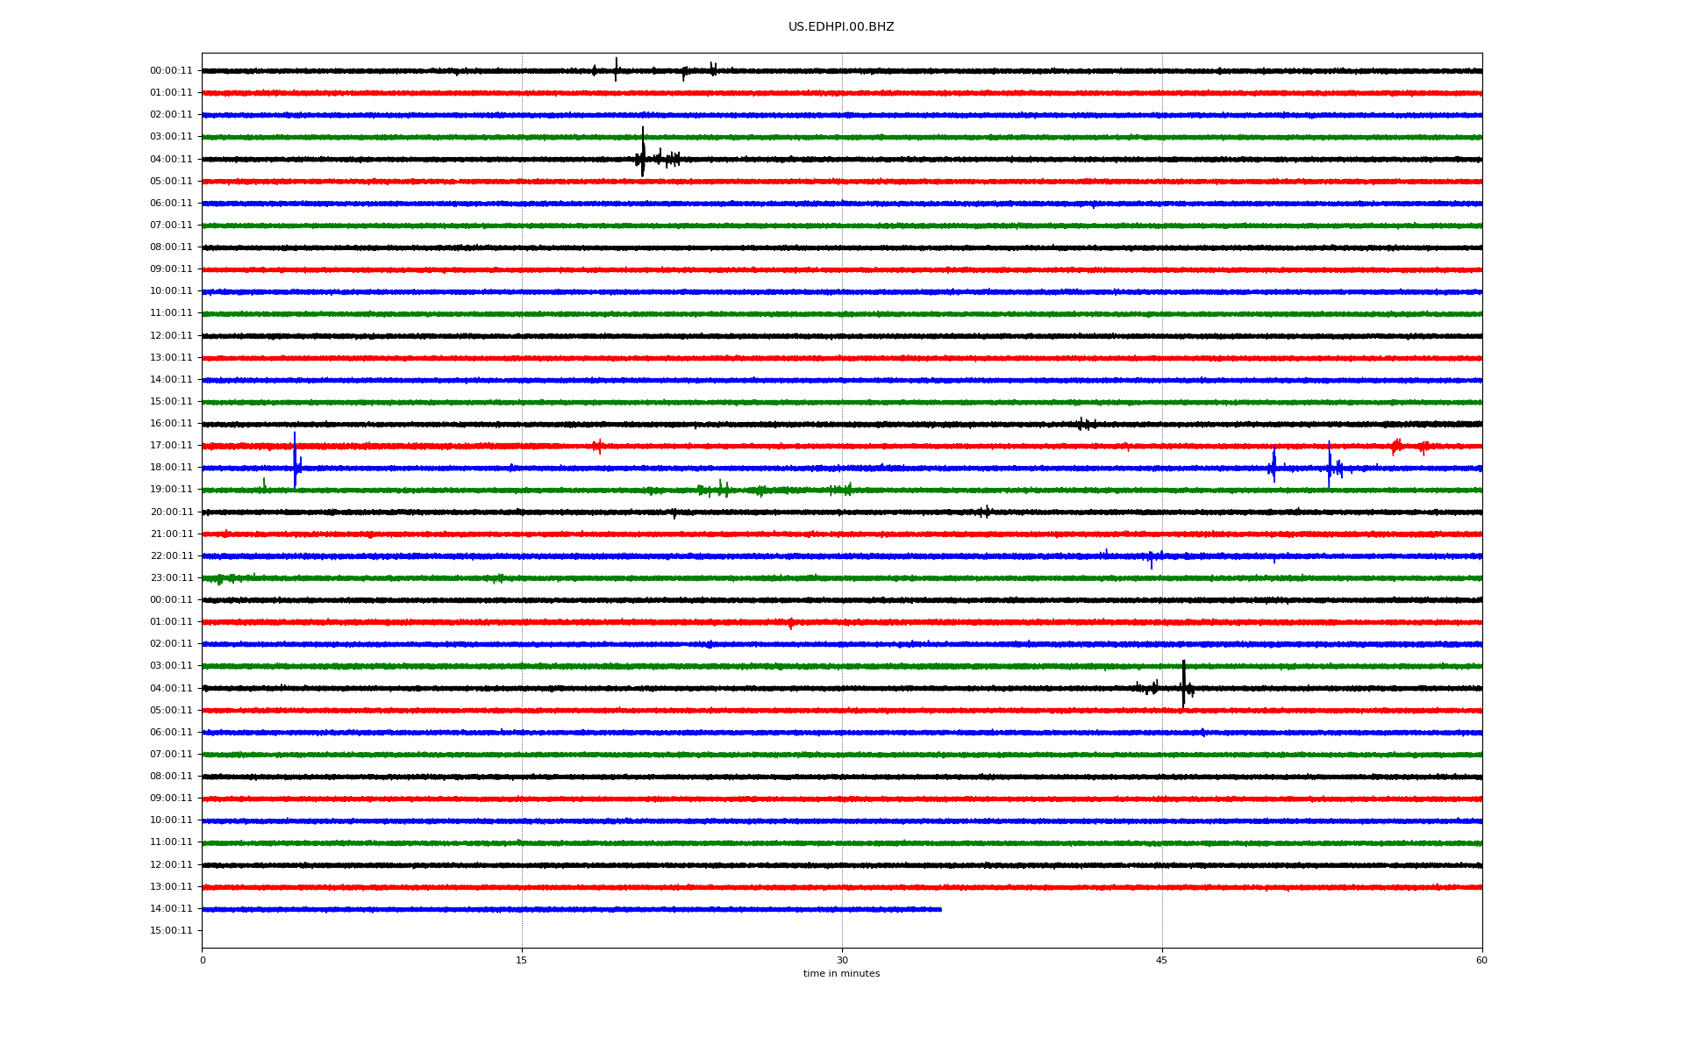Click the 21:00:11 row time label
The image size is (1684, 1053).
[171, 534]
